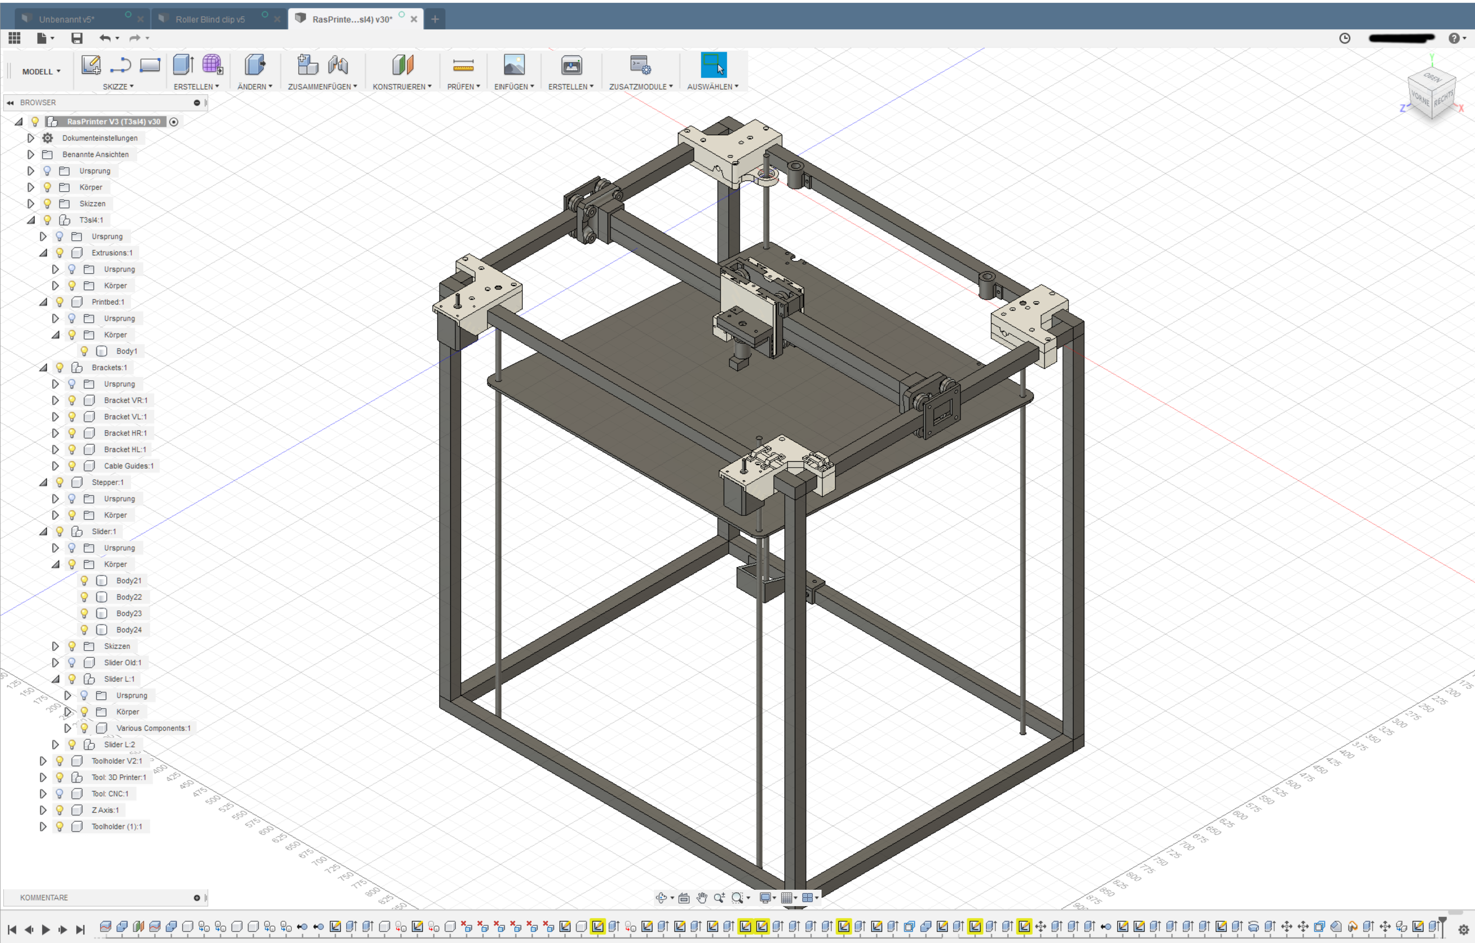This screenshot has width=1475, height=943.
Task: Click the Measure ruler icon
Action: click(463, 65)
